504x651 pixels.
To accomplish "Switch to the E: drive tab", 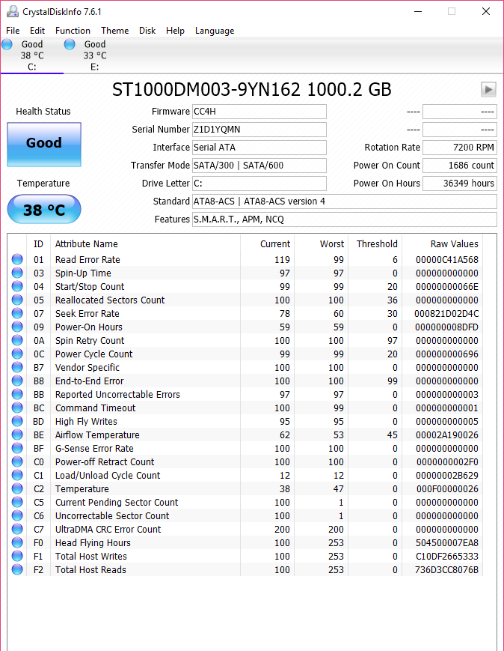I will pyautogui.click(x=94, y=55).
